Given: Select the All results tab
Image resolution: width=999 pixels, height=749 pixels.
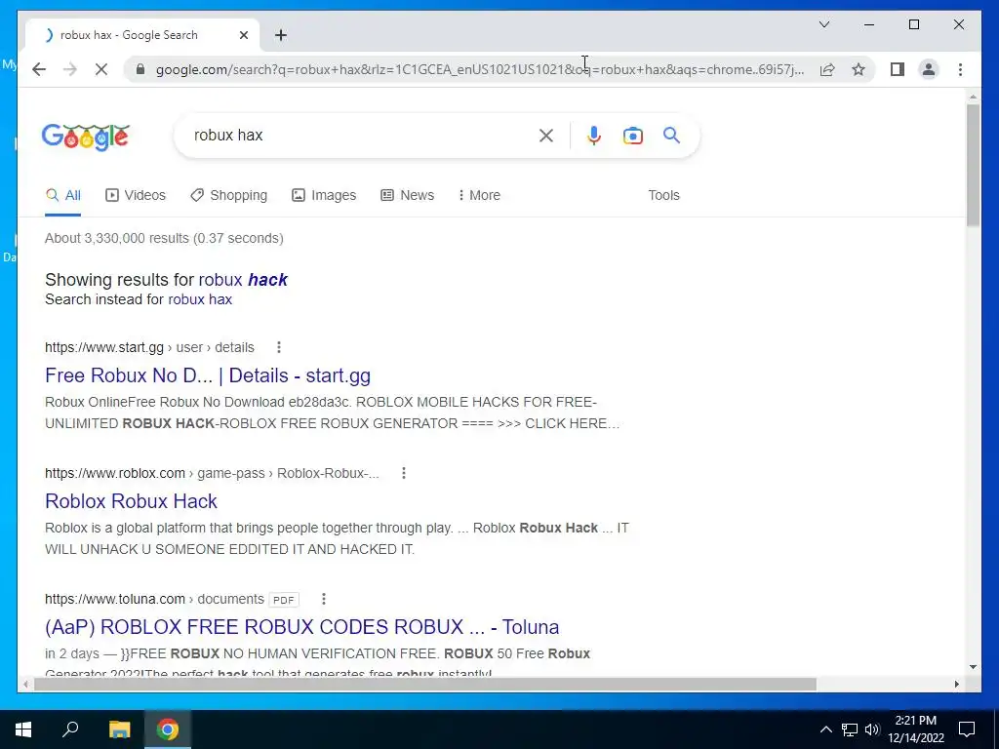Looking at the screenshot, I should [63, 195].
